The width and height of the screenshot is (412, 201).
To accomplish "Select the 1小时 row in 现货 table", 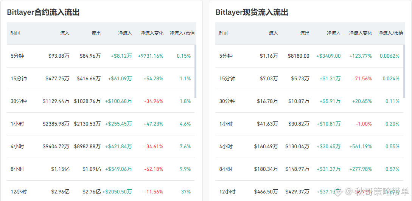I will 309,124.
